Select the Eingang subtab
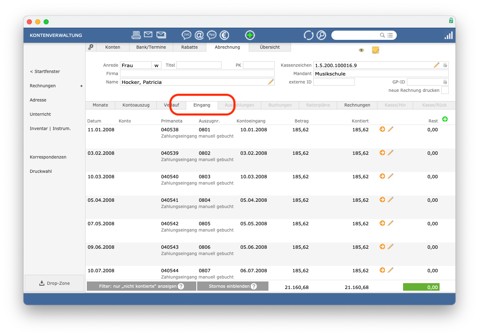479x336 pixels. pos(202,105)
